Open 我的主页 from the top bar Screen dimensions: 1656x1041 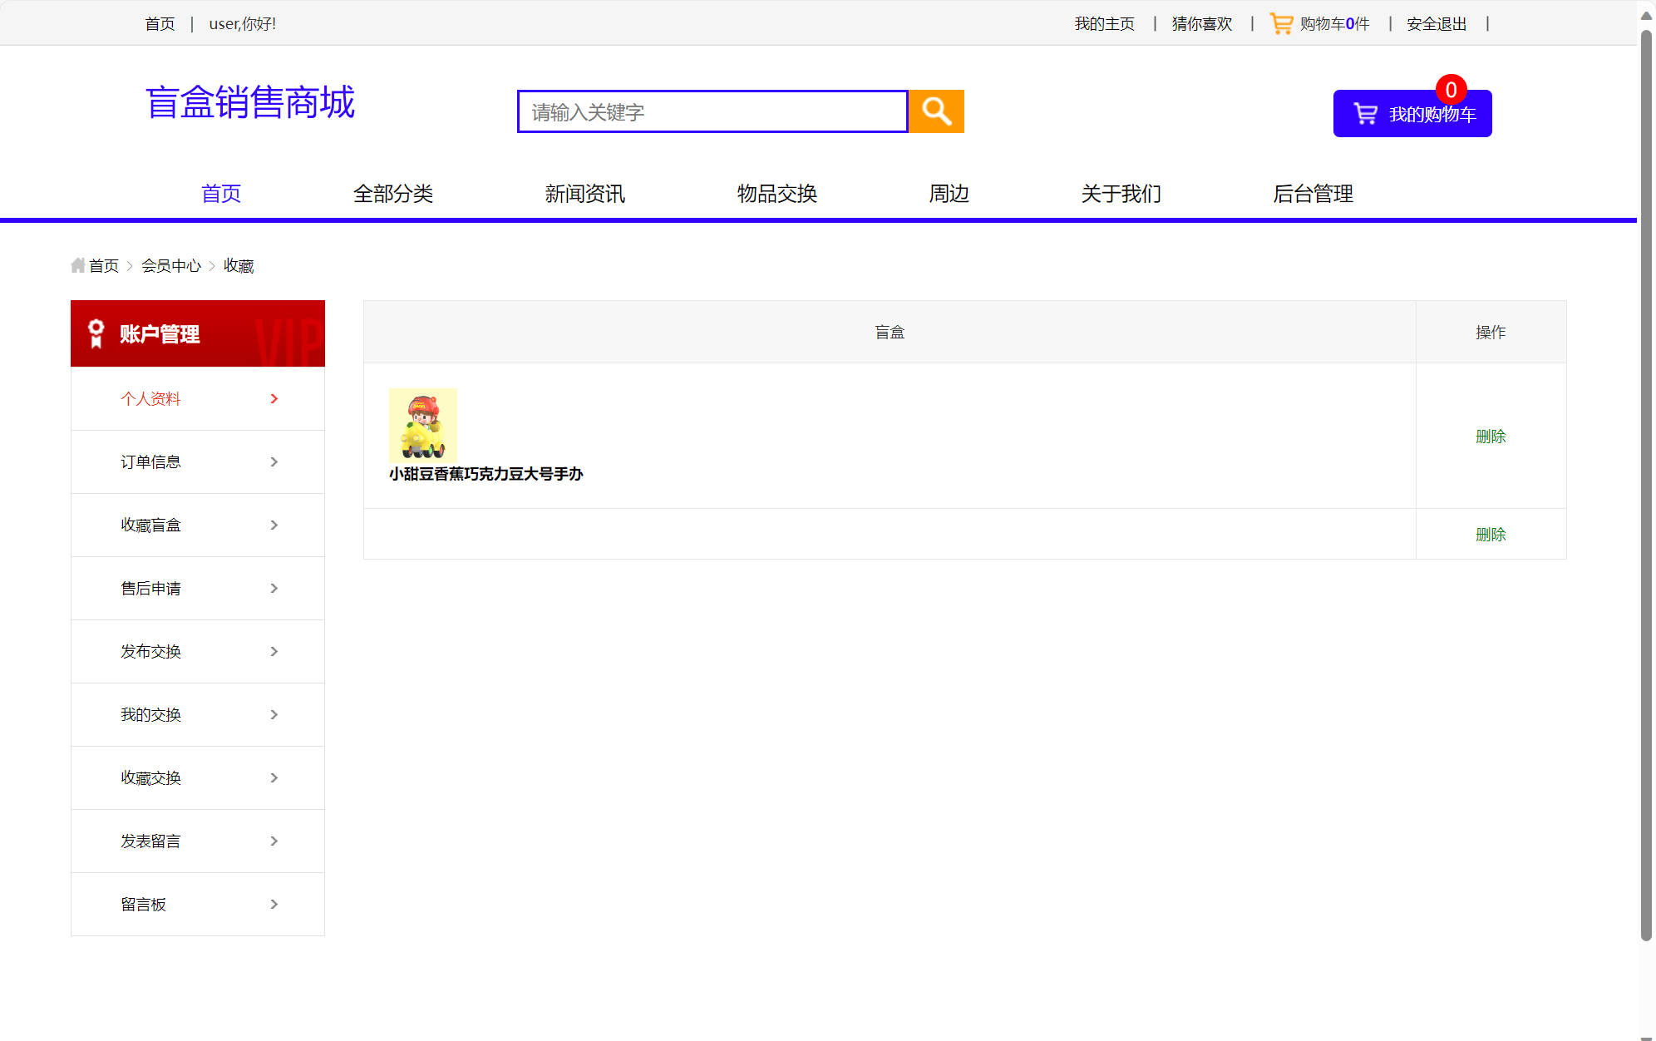1104,23
